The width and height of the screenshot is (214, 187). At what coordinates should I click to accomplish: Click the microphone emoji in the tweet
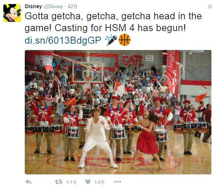[x=111, y=40]
